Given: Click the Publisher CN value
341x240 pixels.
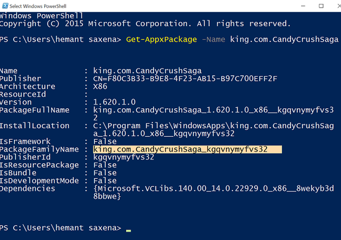Looking at the screenshot, I should click(x=185, y=79).
